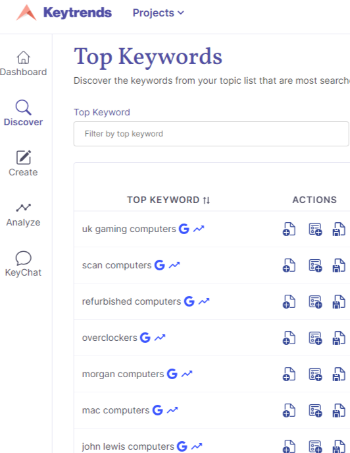This screenshot has width=350, height=453.
Task: Select the 'overclockers' keyword text
Action: click(110, 338)
